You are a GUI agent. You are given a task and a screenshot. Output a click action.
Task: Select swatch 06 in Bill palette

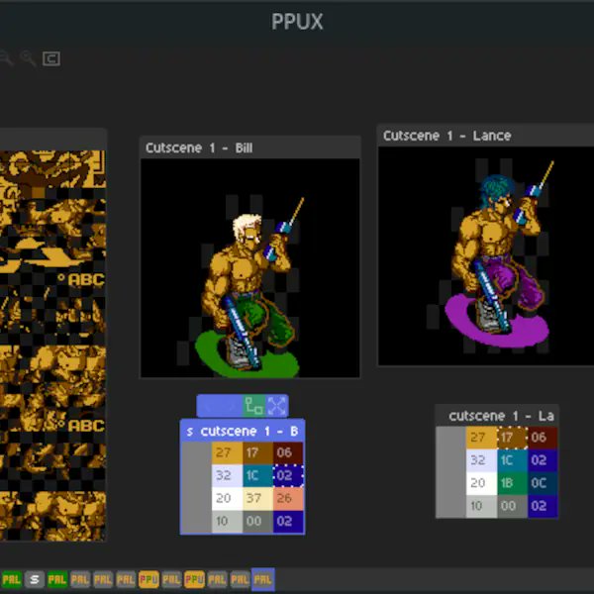(x=288, y=453)
